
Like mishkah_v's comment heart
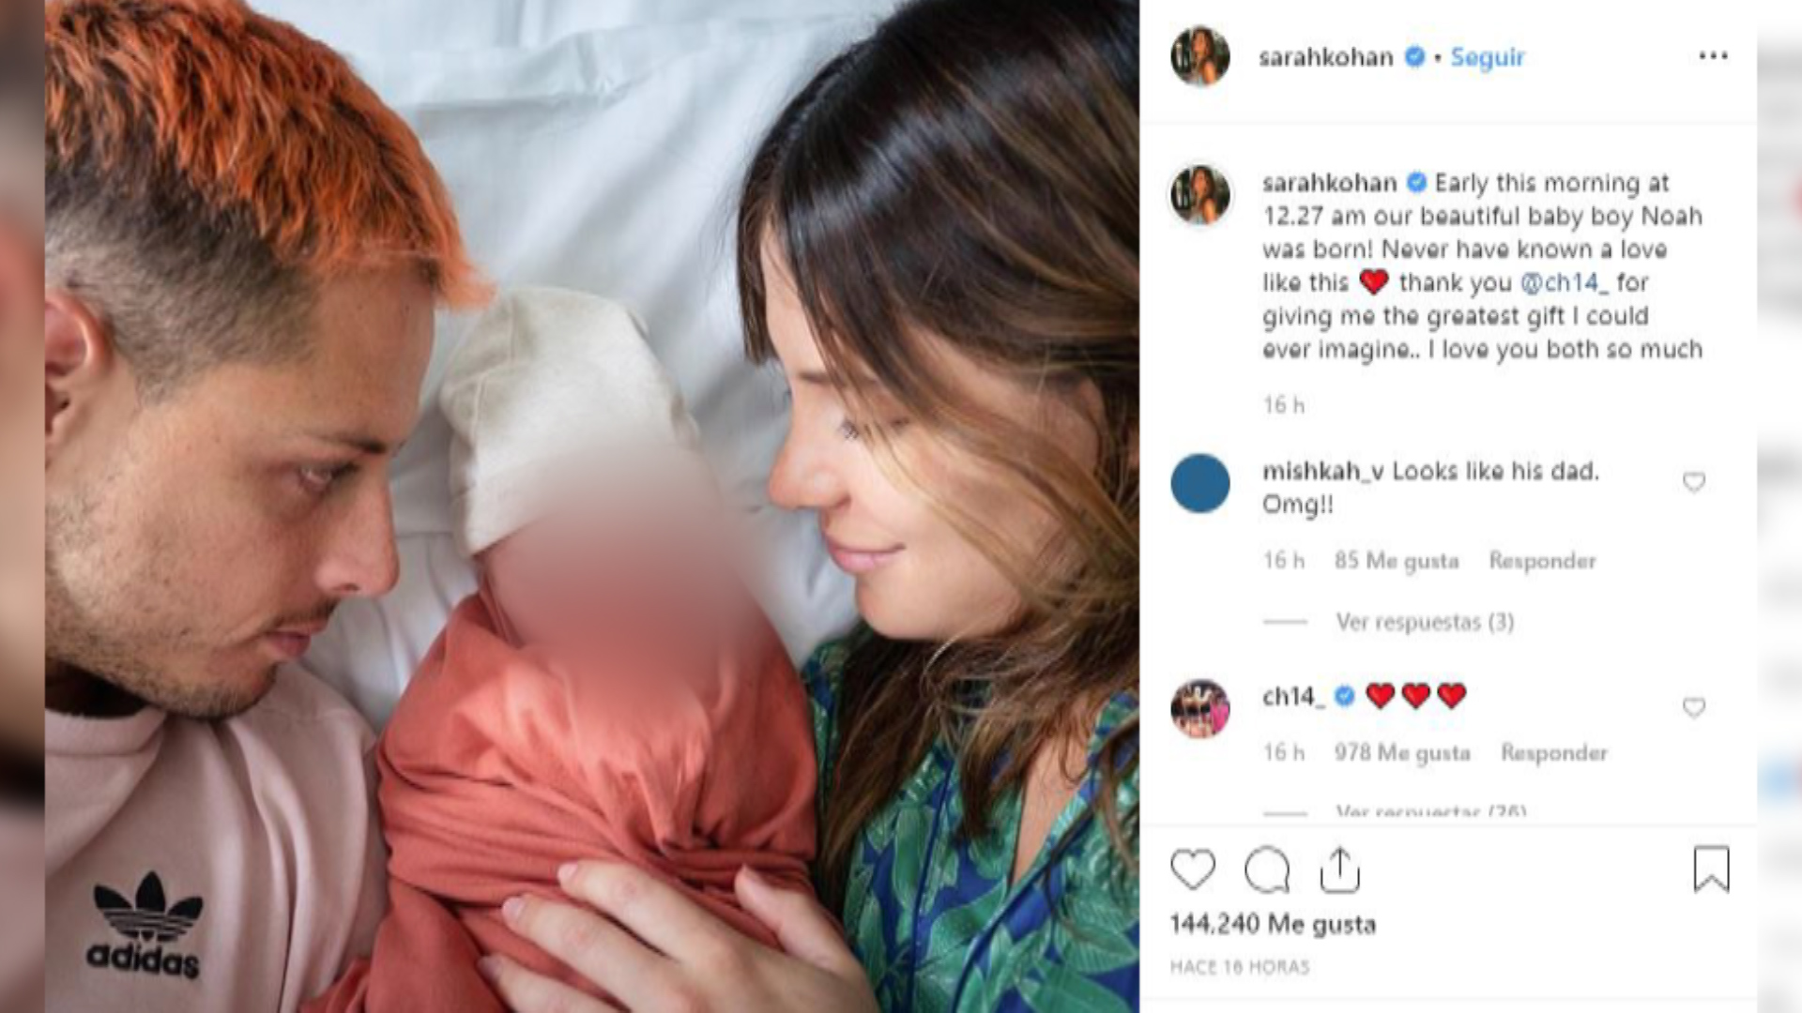[1693, 482]
